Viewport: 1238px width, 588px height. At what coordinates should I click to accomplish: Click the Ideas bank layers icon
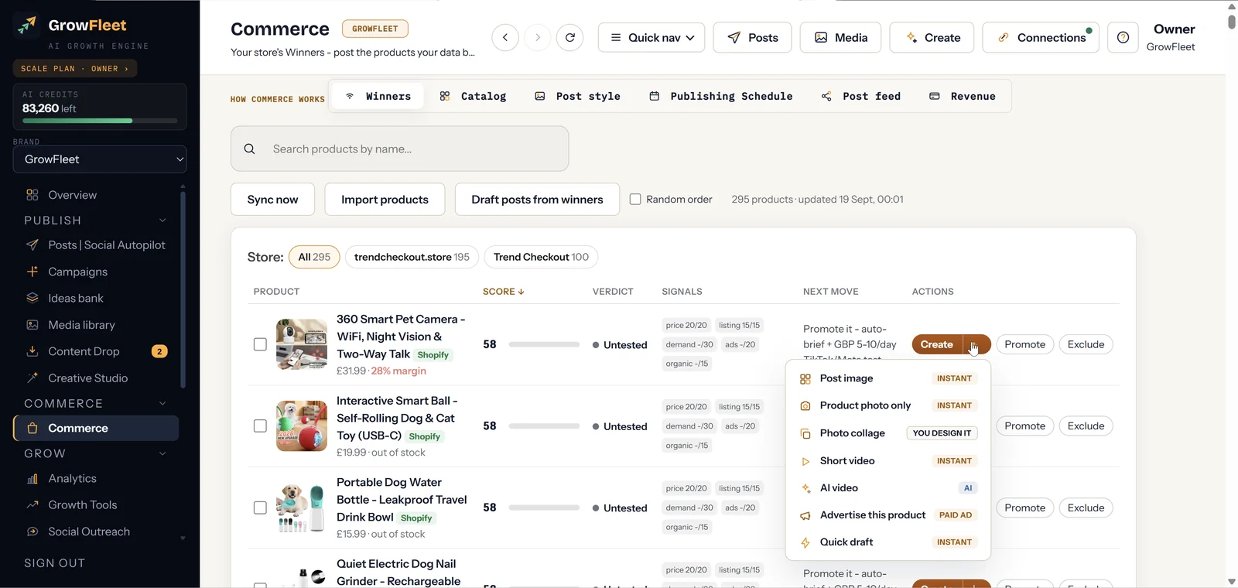click(x=32, y=298)
